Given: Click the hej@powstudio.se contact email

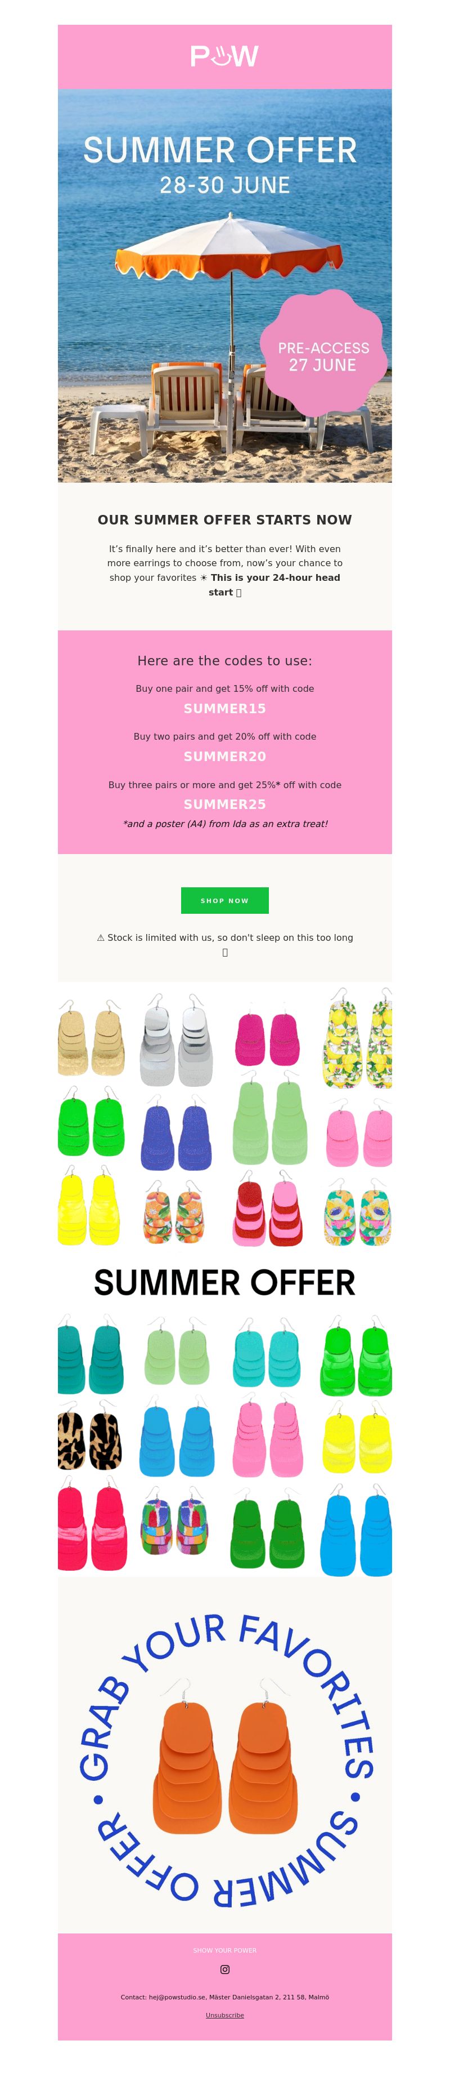Looking at the screenshot, I should click(177, 1997).
